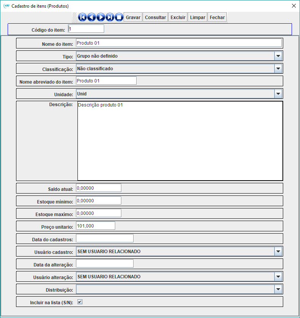Viewport: 300px width, 318px height.
Task: Focus the Descrição text area
Action: pos(180,140)
